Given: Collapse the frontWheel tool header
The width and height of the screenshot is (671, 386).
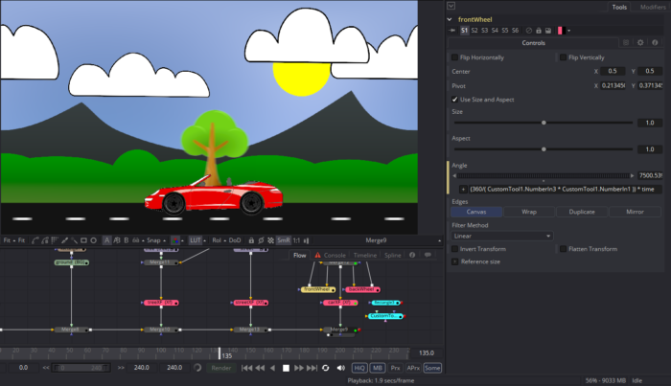Looking at the screenshot, I should [450, 19].
